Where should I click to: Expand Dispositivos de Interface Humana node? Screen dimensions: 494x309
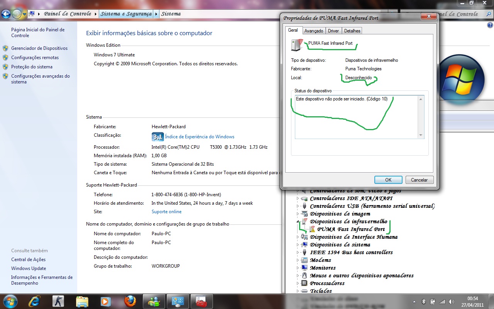pos(298,237)
